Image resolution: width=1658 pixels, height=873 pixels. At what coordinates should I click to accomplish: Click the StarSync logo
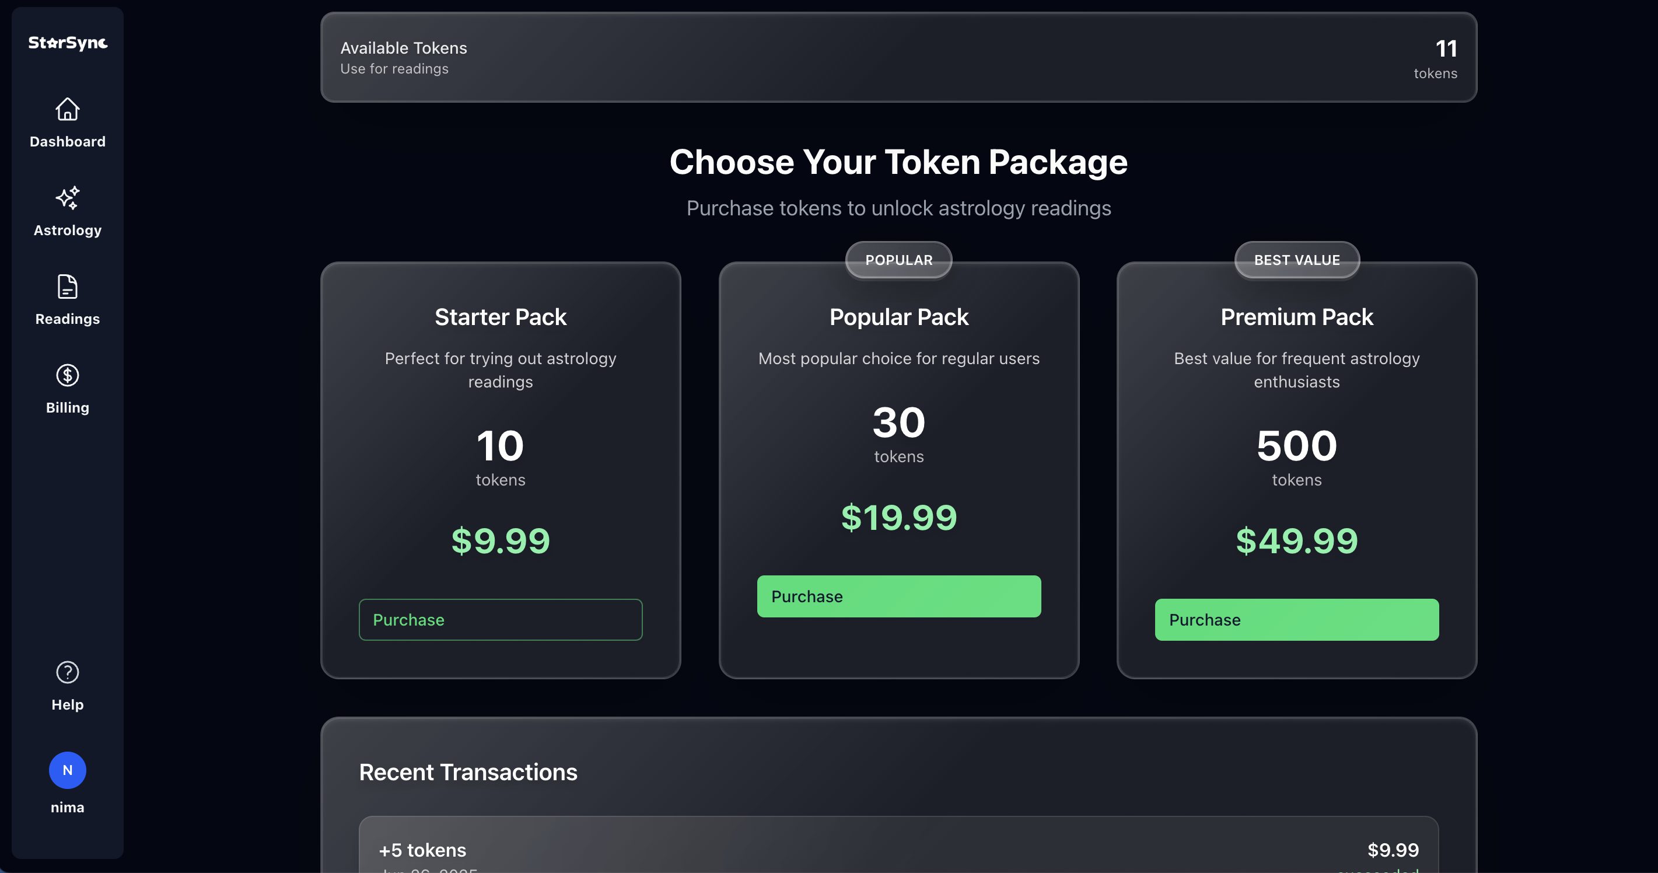coord(68,43)
